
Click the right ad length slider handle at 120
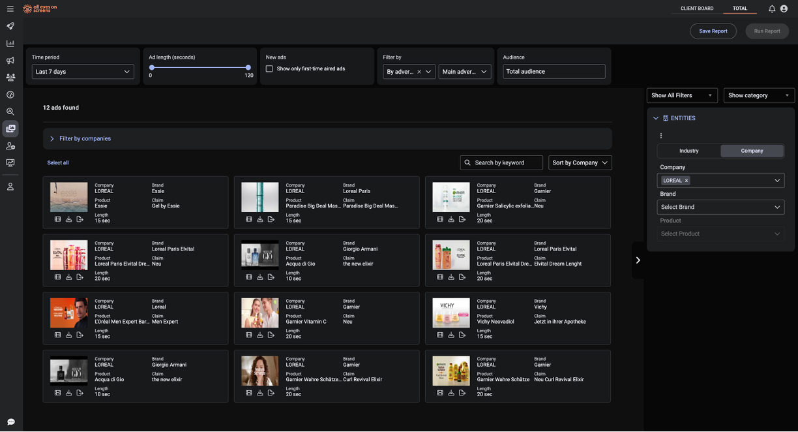(248, 67)
